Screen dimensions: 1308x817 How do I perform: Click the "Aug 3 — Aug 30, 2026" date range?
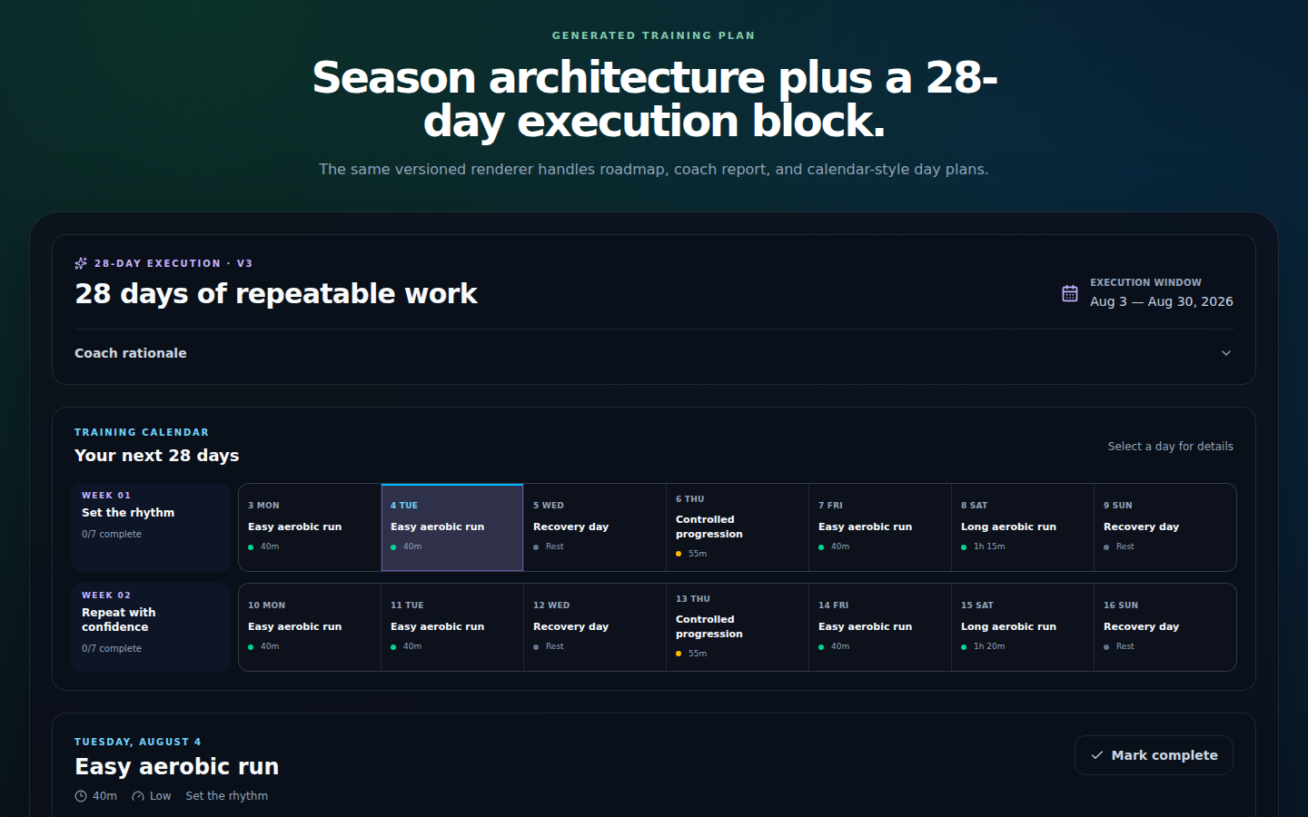click(x=1162, y=301)
